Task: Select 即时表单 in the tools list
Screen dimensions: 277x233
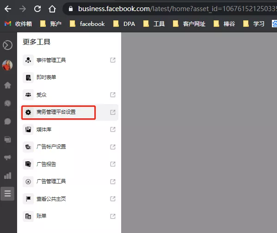Action: [70, 77]
